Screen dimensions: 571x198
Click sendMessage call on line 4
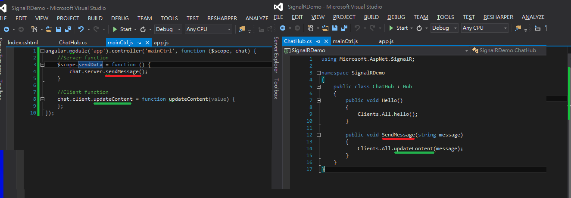pyautogui.click(x=123, y=71)
